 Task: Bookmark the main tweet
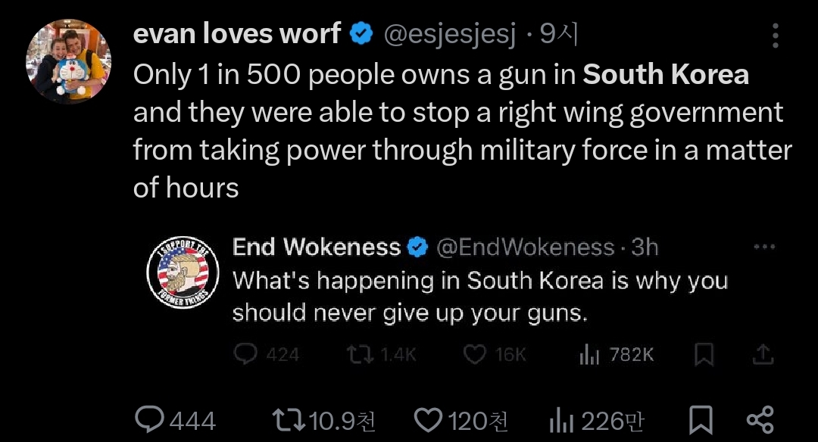pos(701,420)
